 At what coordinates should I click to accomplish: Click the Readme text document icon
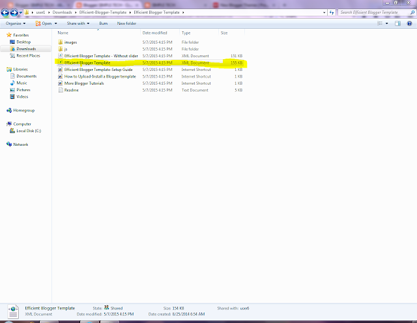point(61,90)
